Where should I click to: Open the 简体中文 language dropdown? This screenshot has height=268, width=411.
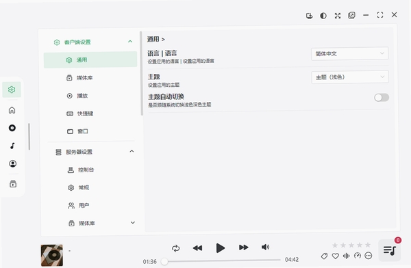[x=349, y=53]
